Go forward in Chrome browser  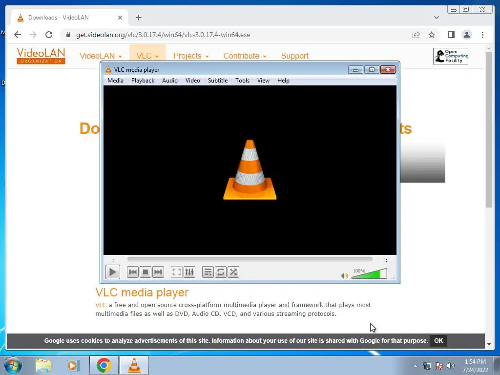click(33, 35)
